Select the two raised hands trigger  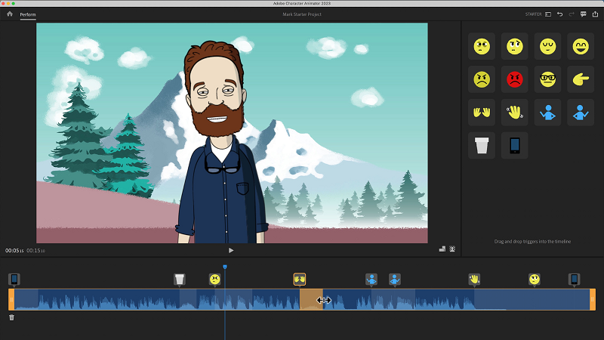[x=481, y=113]
